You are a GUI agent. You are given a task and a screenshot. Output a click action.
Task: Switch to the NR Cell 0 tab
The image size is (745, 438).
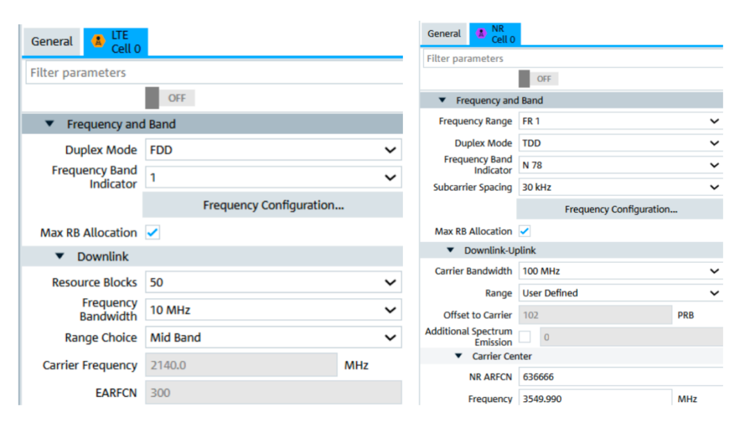[x=495, y=34]
